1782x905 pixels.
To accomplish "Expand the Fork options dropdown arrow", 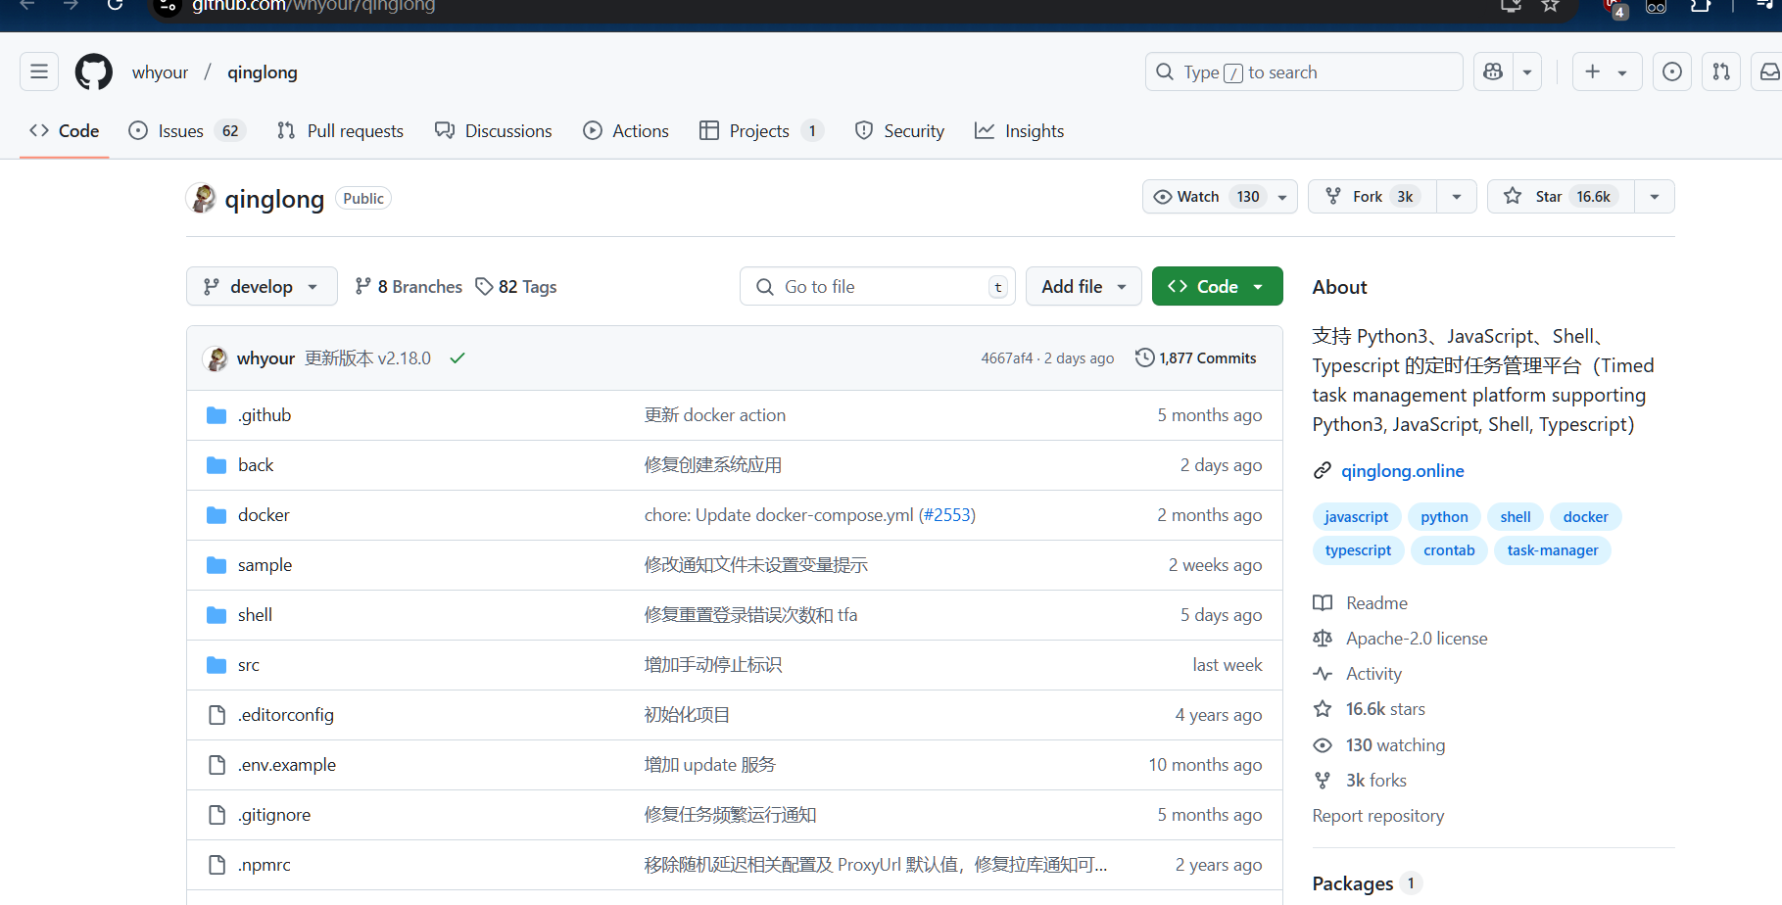I will (x=1457, y=196).
